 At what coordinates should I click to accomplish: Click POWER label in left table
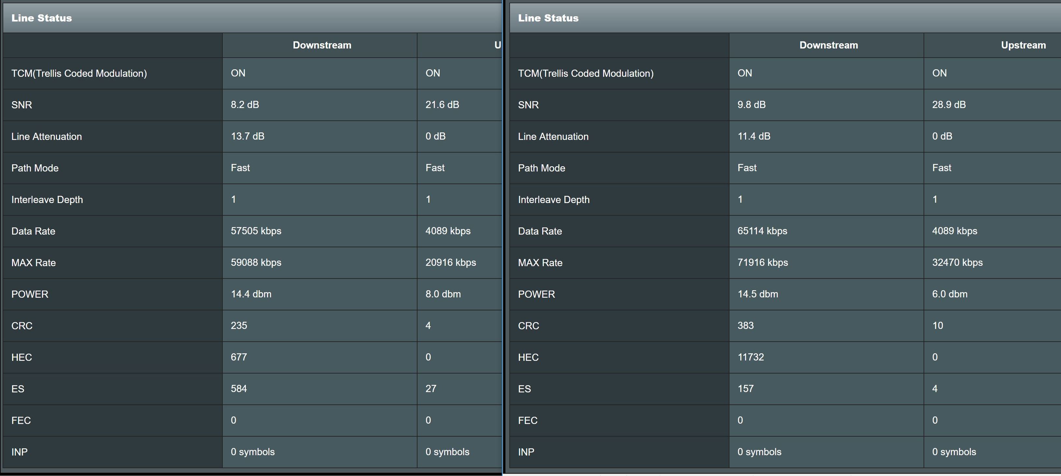point(30,294)
